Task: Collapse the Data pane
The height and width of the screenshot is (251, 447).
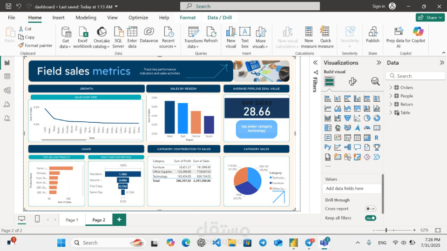Action: pos(441,63)
